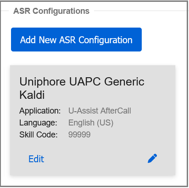Select the Uniphore UAPC Generic Kaldi card title
The image size is (189, 188).
point(82,88)
